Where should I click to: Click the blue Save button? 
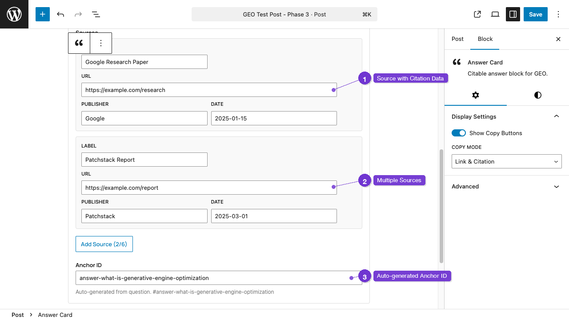pos(535,14)
